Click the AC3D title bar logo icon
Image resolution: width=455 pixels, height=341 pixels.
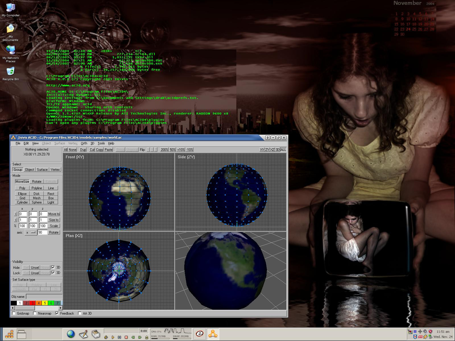[13, 138]
